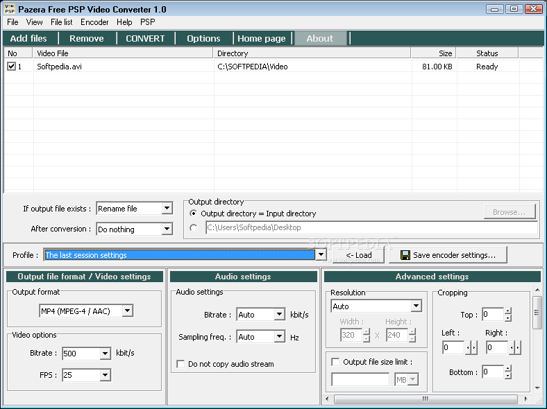Click the C:\SOFTPEDIA\Video directory cell
Image resolution: width=547 pixels, height=409 pixels.
click(x=253, y=67)
